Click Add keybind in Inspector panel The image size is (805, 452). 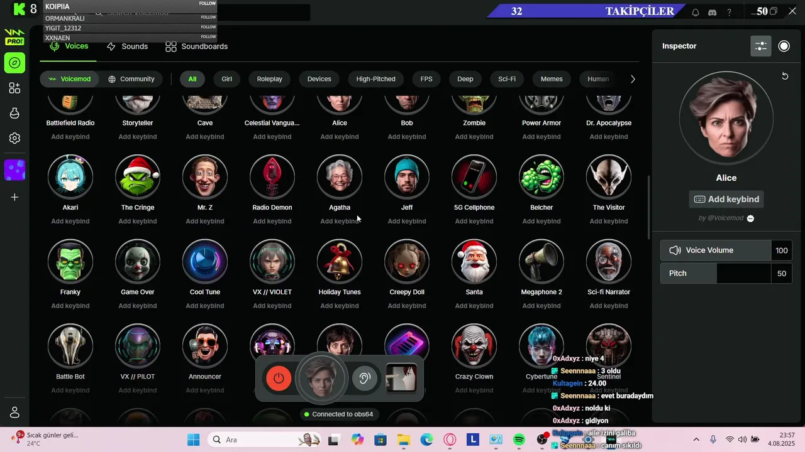726,199
